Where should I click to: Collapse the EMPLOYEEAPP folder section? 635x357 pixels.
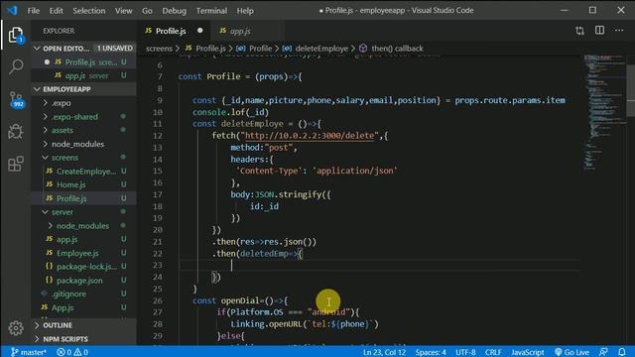[37, 89]
